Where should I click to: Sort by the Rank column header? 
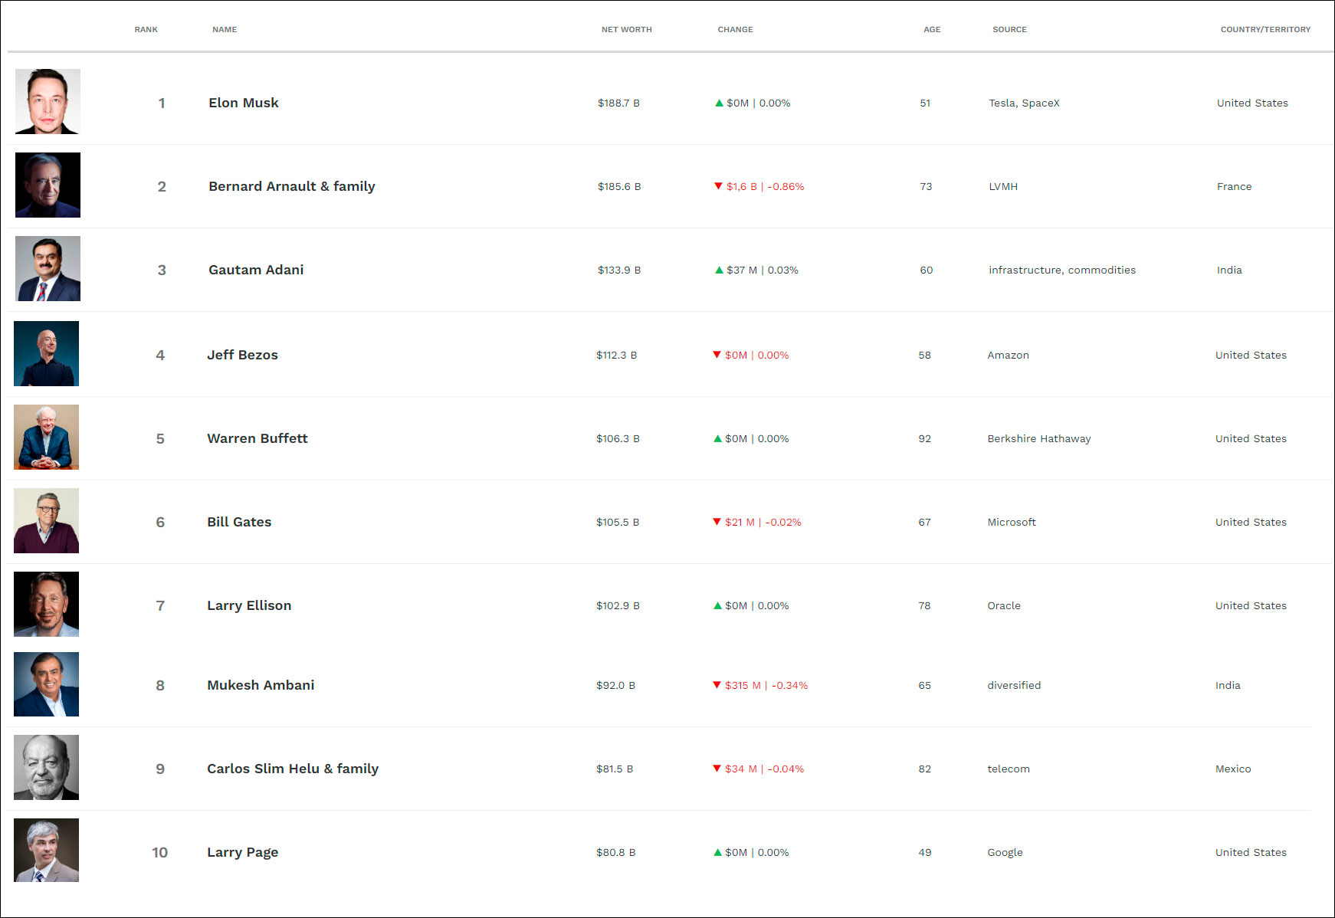(x=146, y=30)
